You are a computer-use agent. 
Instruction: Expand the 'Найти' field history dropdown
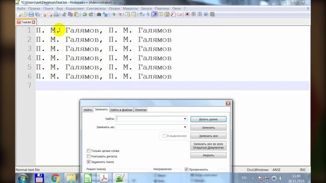[185, 118]
